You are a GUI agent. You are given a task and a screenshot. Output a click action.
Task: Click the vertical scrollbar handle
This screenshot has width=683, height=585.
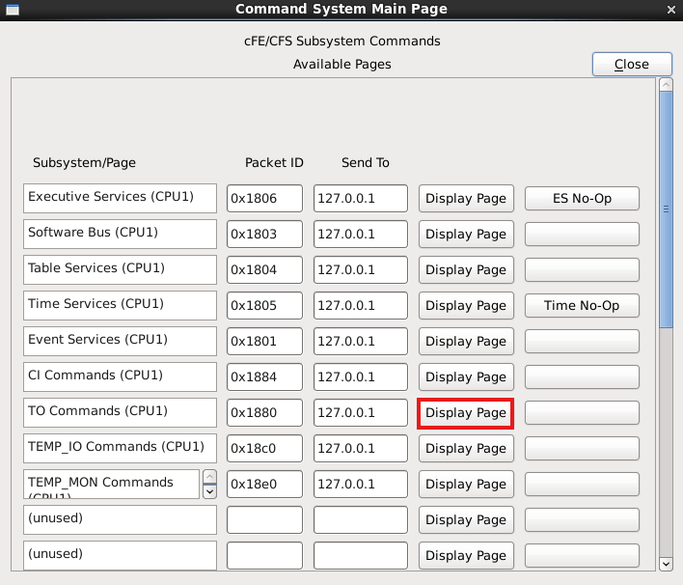pos(666,208)
